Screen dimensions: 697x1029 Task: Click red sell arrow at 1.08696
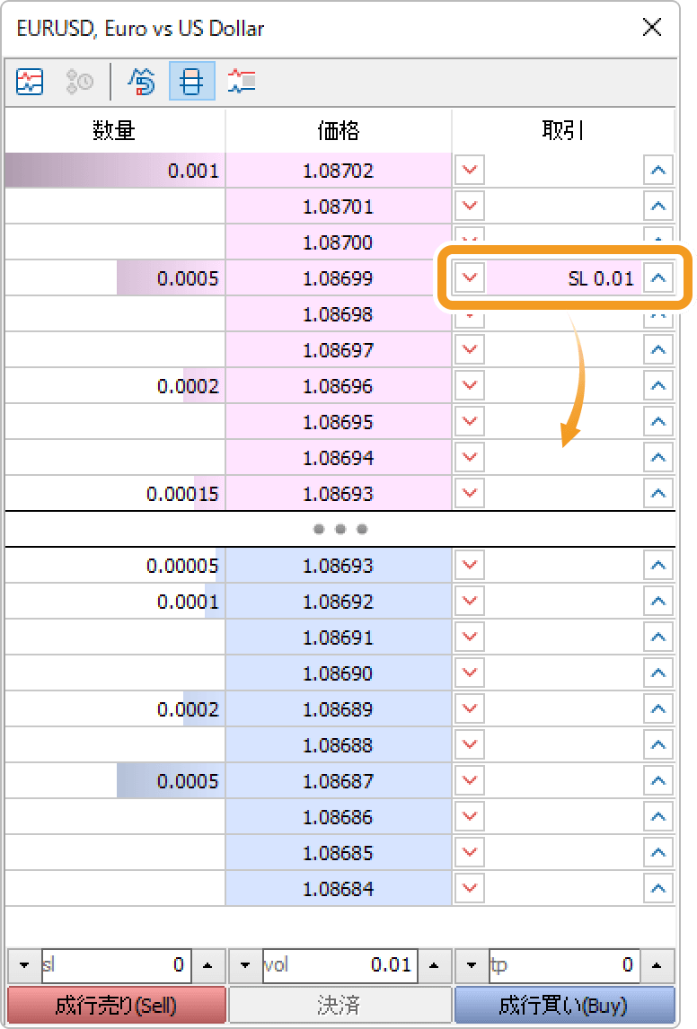click(x=469, y=386)
